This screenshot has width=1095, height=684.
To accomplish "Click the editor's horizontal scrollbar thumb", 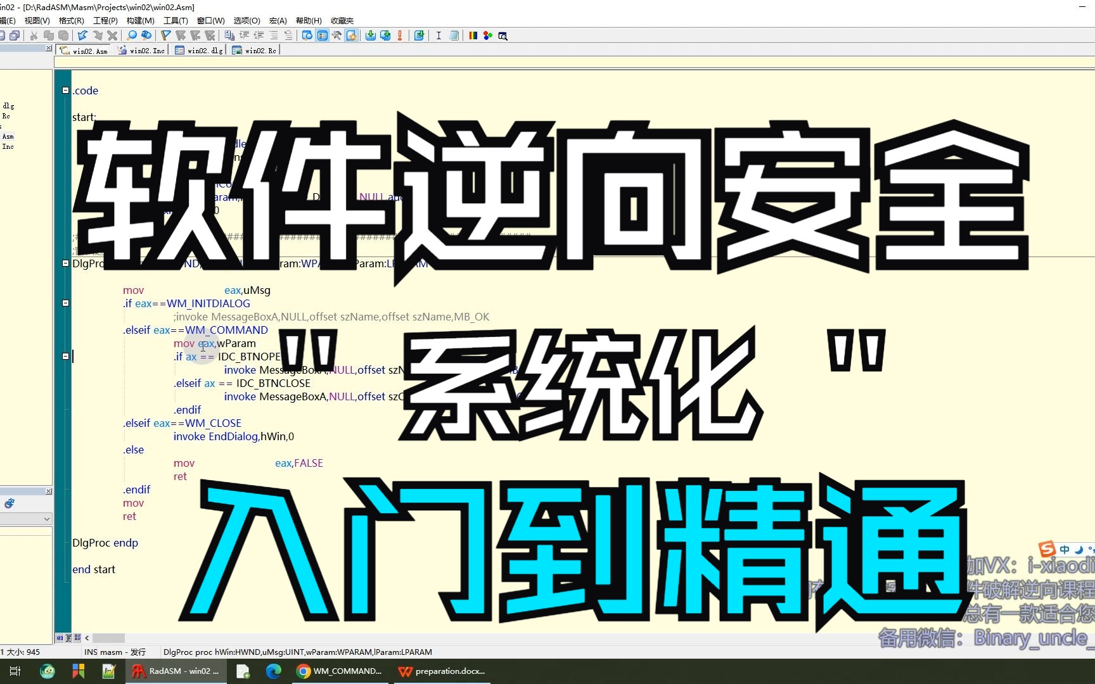I will [x=108, y=638].
